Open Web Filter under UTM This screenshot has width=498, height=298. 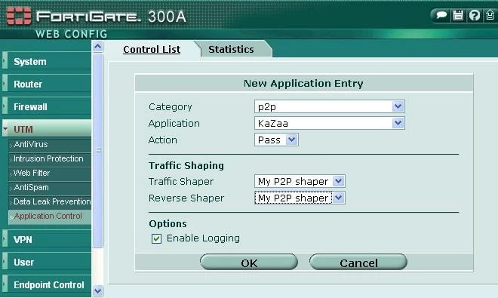(51, 173)
